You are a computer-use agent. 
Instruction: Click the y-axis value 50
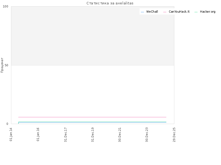click(x=6, y=65)
